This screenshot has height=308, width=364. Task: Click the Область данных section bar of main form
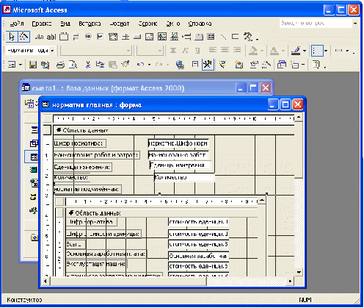pyautogui.click(x=174, y=130)
